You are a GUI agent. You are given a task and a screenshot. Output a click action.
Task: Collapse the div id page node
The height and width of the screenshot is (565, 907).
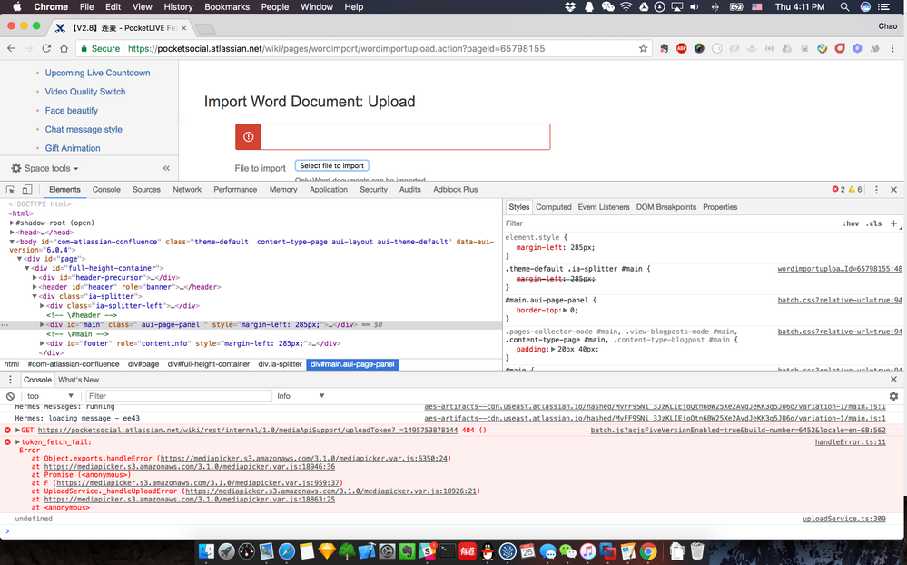19,259
